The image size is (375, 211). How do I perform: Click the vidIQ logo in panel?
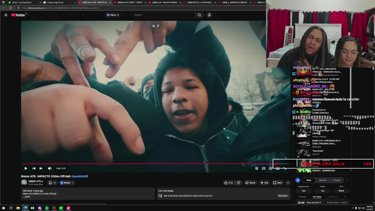(298, 180)
